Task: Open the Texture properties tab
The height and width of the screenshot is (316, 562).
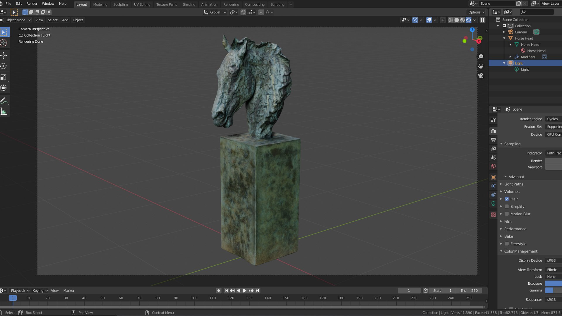Action: coord(494,215)
